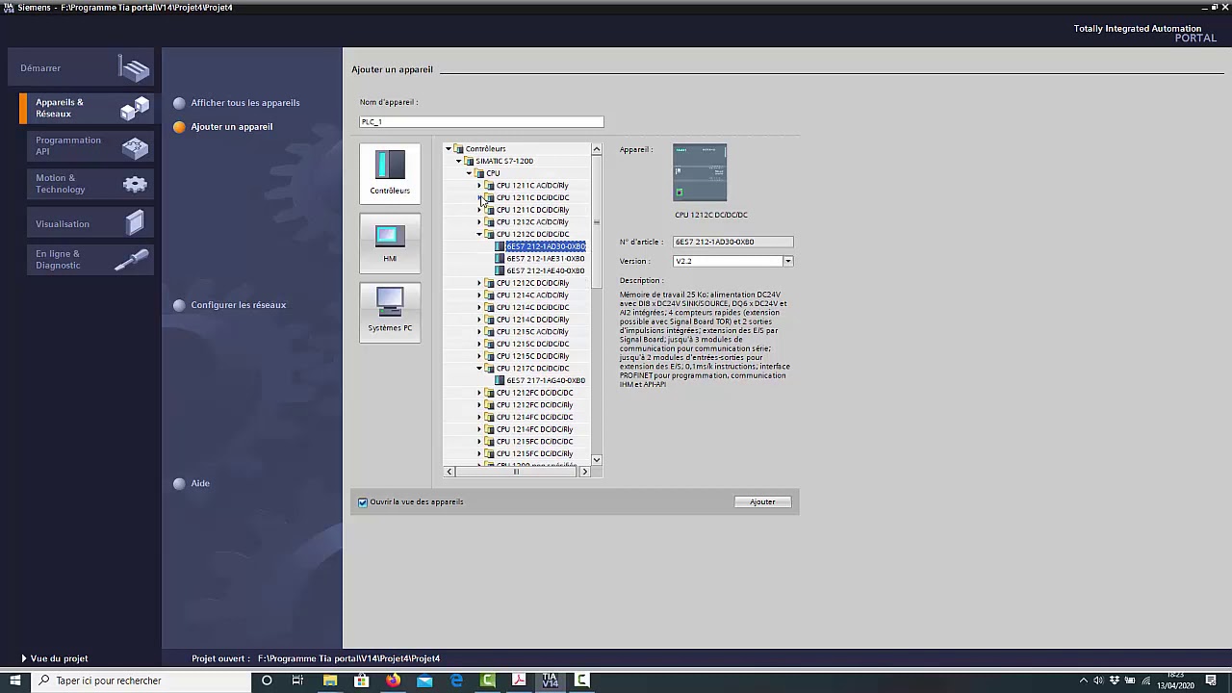Click the CPU 1212C device preview image
Screen dimensions: 1232x693
click(x=700, y=172)
